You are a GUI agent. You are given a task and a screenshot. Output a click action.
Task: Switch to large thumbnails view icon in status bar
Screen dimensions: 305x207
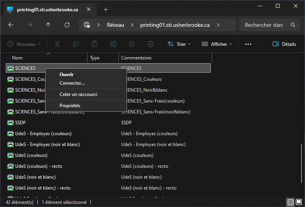[299, 202]
